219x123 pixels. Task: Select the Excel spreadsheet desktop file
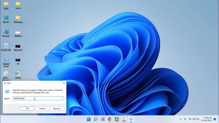click(18, 75)
